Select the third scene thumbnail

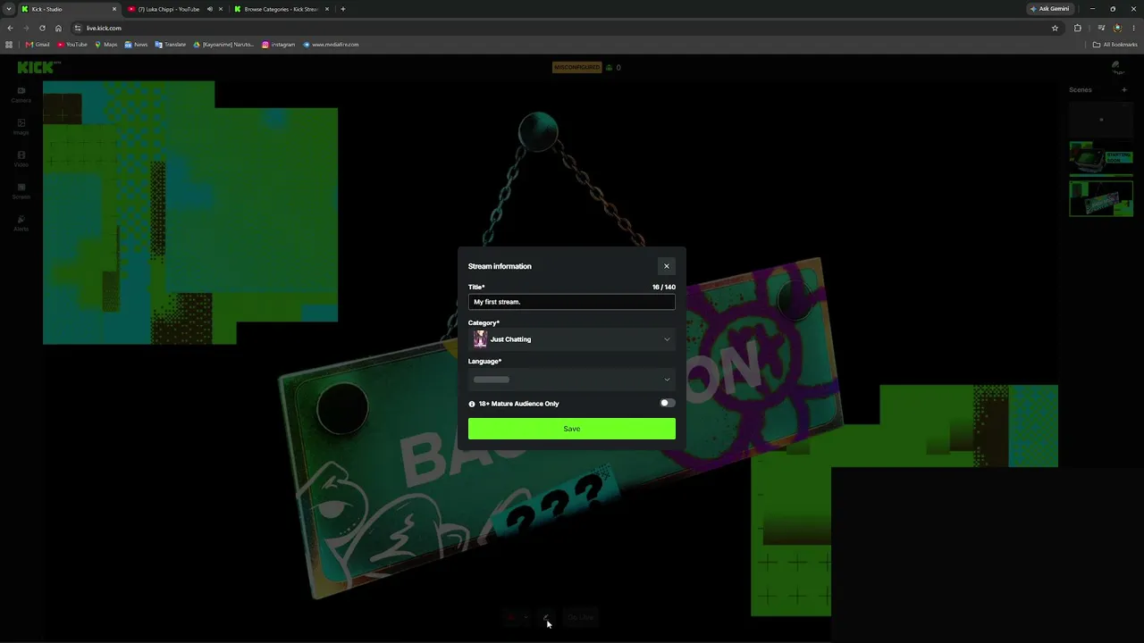pos(1101,198)
